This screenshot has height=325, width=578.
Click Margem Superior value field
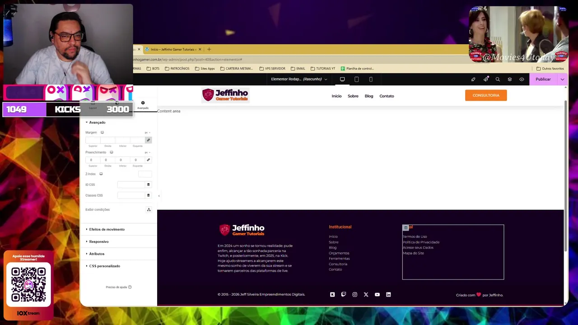[x=93, y=140]
